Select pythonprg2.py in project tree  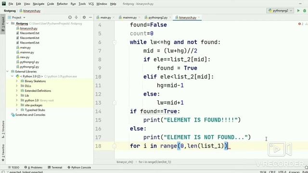[x=29, y=67]
